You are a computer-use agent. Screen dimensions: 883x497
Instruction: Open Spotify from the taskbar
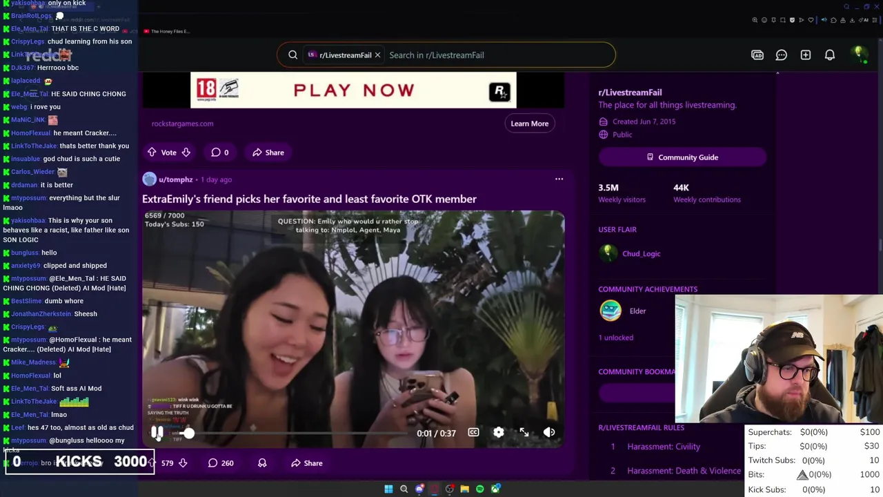click(480, 489)
